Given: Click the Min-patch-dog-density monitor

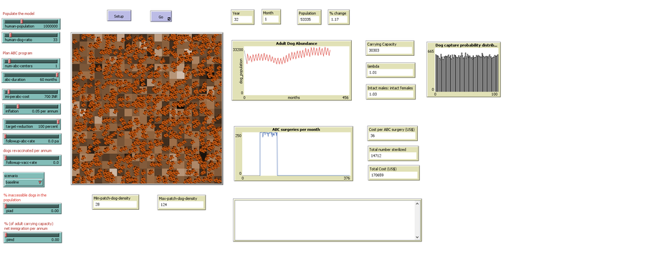Looking at the screenshot, I should point(115,202).
